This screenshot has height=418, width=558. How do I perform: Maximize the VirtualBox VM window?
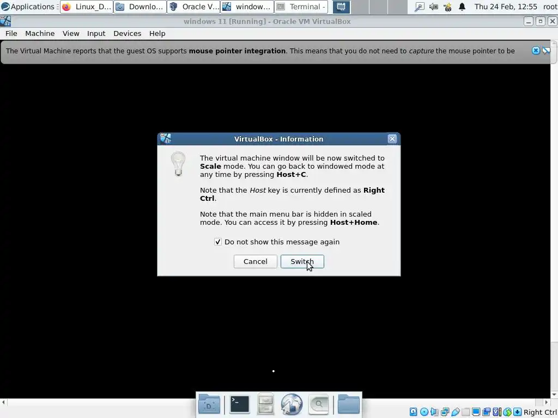point(540,21)
